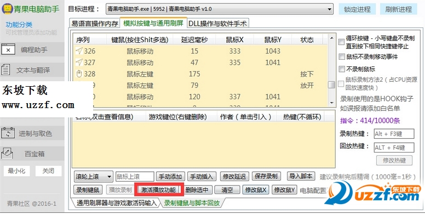Click 游戏键位(右键删除) column header
The image size is (425, 214).
click(x=181, y=117)
